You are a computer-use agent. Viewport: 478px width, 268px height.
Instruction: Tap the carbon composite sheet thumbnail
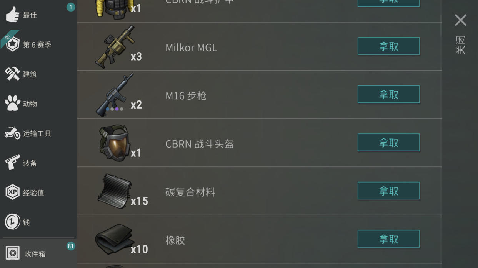115,191
